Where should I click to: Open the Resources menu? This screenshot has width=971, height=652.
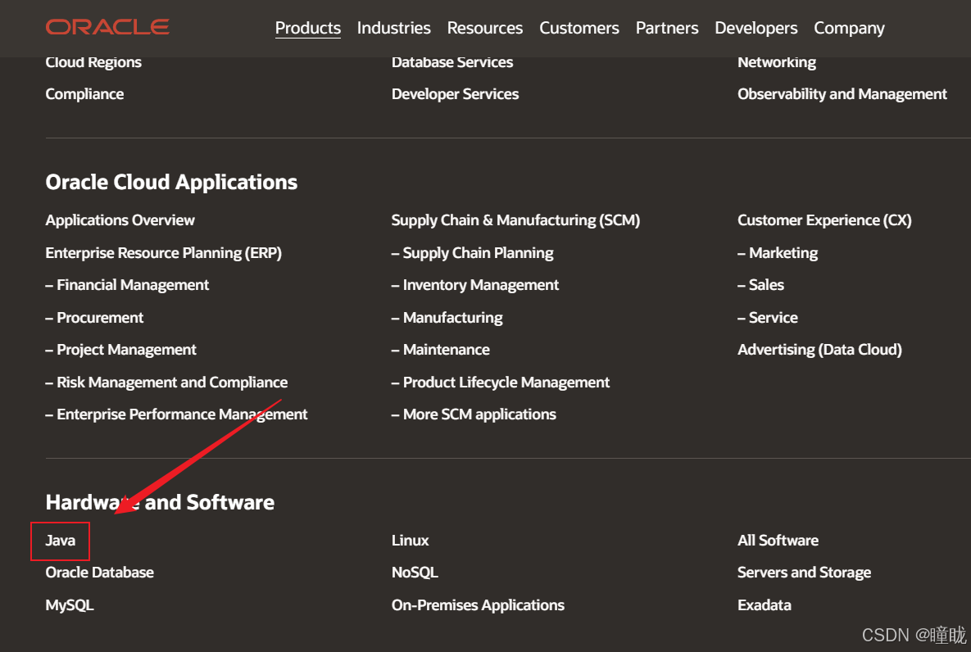click(485, 28)
